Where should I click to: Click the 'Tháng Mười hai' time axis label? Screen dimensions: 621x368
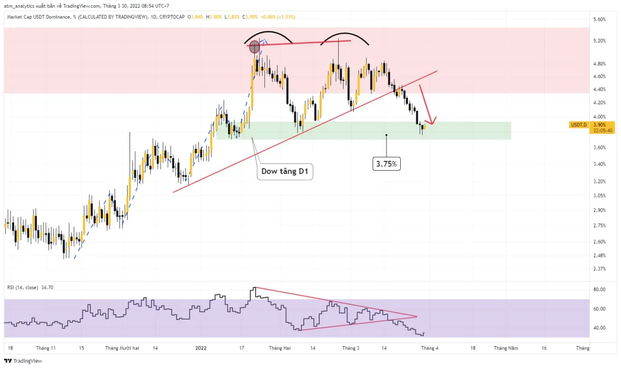pos(122,348)
